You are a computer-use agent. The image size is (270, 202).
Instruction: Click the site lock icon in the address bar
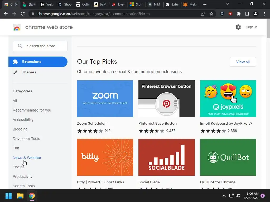pyautogui.click(x=33, y=14)
